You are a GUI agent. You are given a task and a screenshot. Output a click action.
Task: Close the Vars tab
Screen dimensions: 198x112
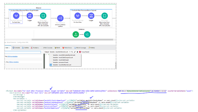click(x=9, y=48)
